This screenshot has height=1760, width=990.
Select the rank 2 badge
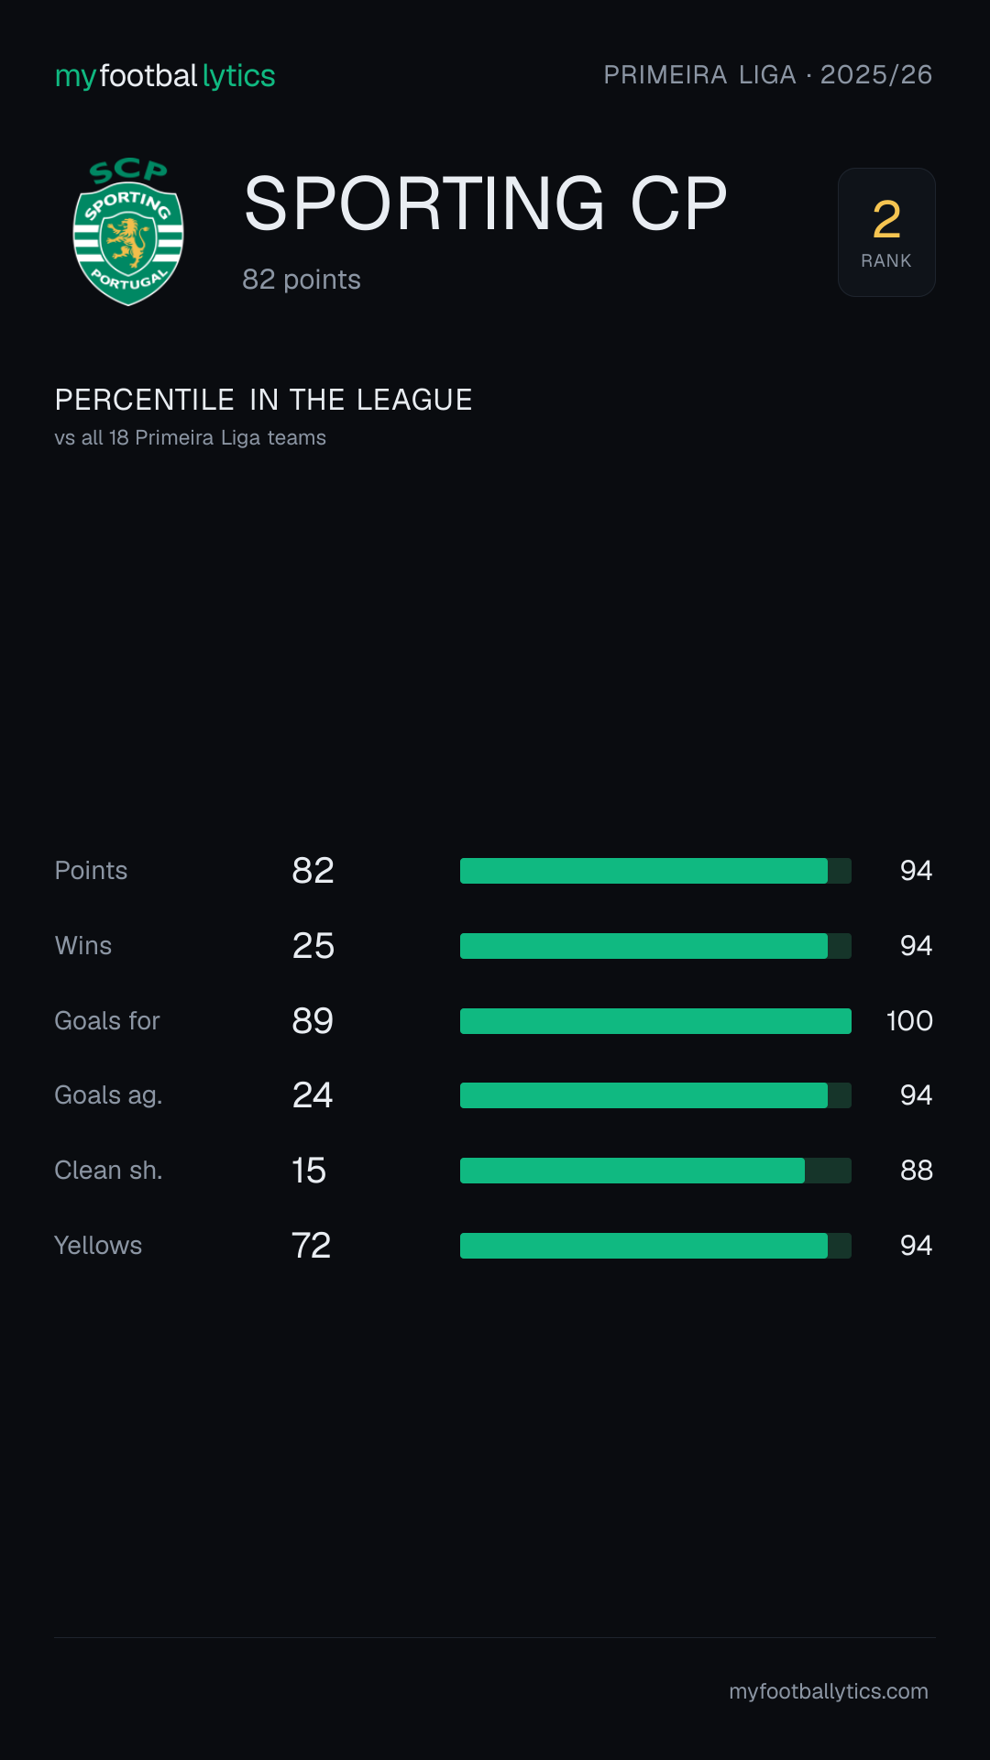tap(886, 232)
